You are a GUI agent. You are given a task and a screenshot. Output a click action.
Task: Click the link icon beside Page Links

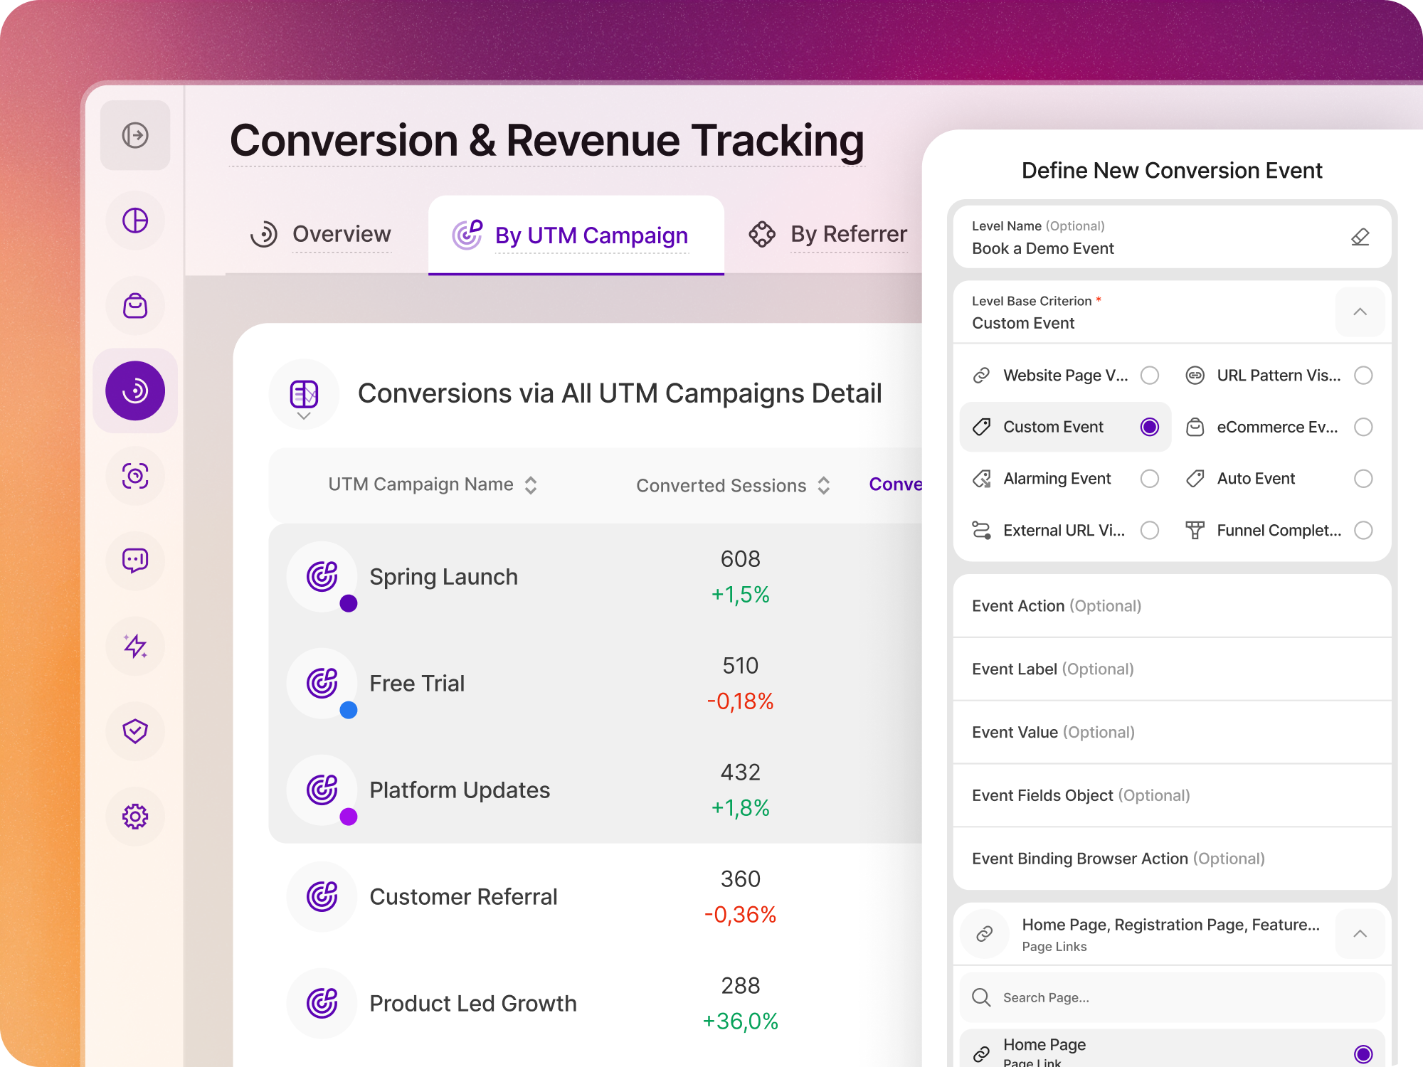coord(985,934)
